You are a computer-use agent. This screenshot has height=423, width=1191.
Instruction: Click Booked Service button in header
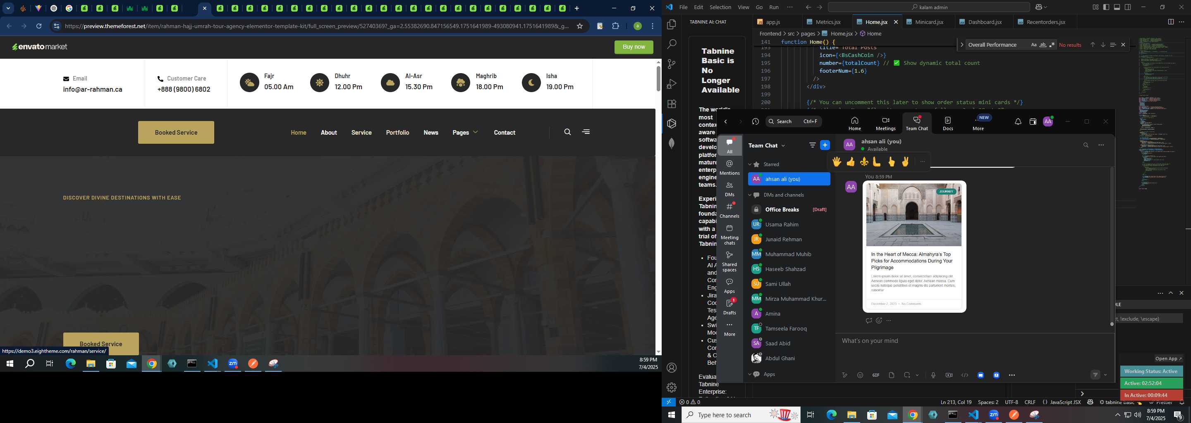click(x=176, y=133)
